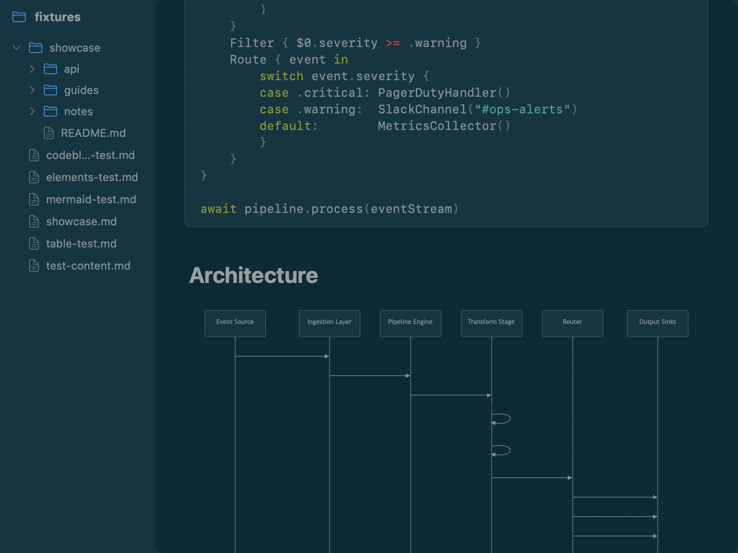The width and height of the screenshot is (738, 553).
Task: Click the Event Source diagram node
Action: 235,323
